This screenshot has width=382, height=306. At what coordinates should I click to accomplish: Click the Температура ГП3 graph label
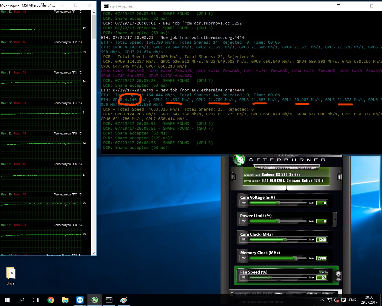point(68,73)
